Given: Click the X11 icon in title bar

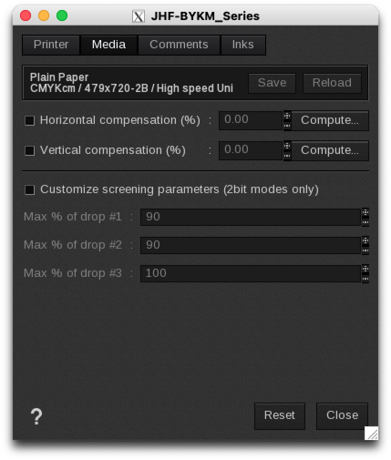Looking at the screenshot, I should tap(139, 16).
